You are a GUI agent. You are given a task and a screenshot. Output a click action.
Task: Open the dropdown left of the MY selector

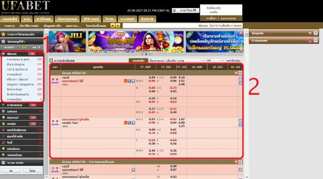(191, 61)
